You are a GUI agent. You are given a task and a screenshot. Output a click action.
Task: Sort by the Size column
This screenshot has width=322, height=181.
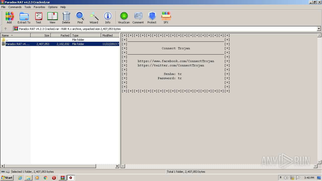click(41, 35)
